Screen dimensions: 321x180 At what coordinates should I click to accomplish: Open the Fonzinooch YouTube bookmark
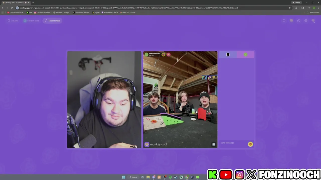16,12
